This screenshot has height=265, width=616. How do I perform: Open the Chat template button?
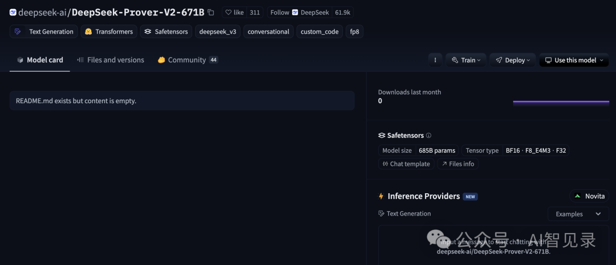pyautogui.click(x=406, y=164)
